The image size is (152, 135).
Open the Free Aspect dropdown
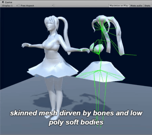[x=37, y=5]
